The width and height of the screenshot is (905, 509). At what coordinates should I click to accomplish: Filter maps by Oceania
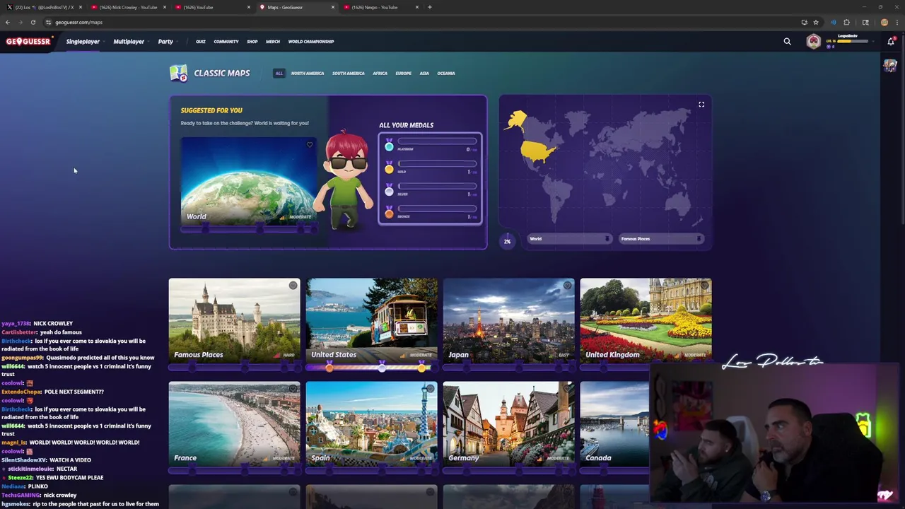coord(446,73)
